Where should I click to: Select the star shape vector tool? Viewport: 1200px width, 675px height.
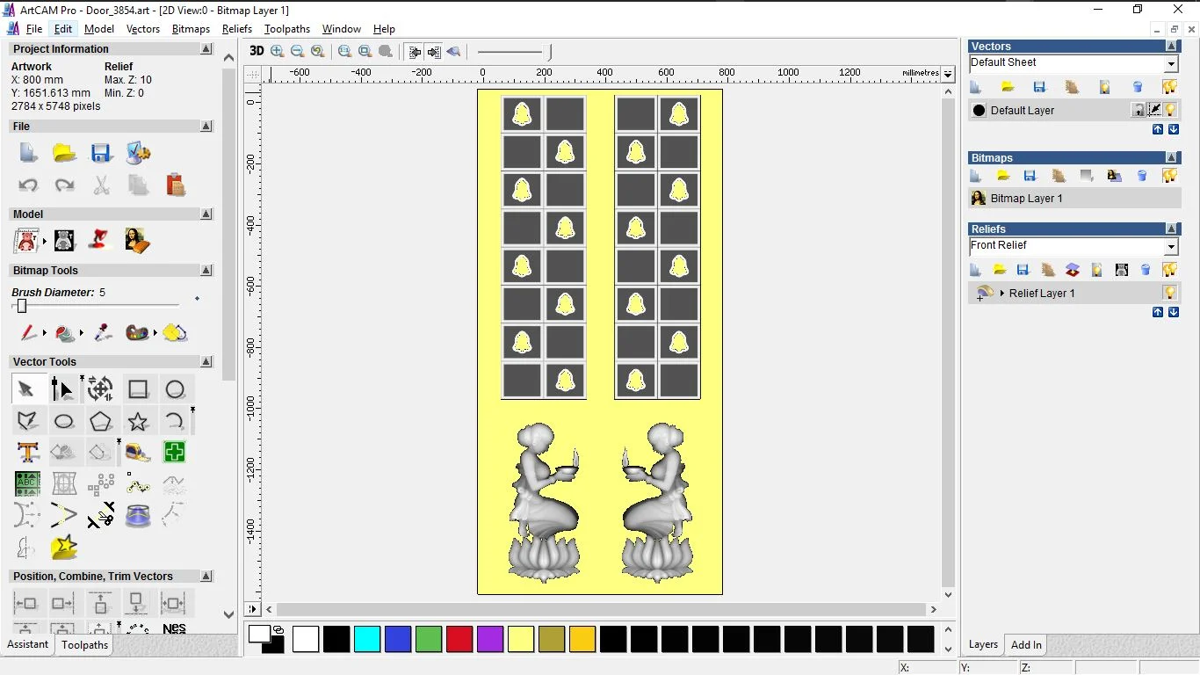138,421
